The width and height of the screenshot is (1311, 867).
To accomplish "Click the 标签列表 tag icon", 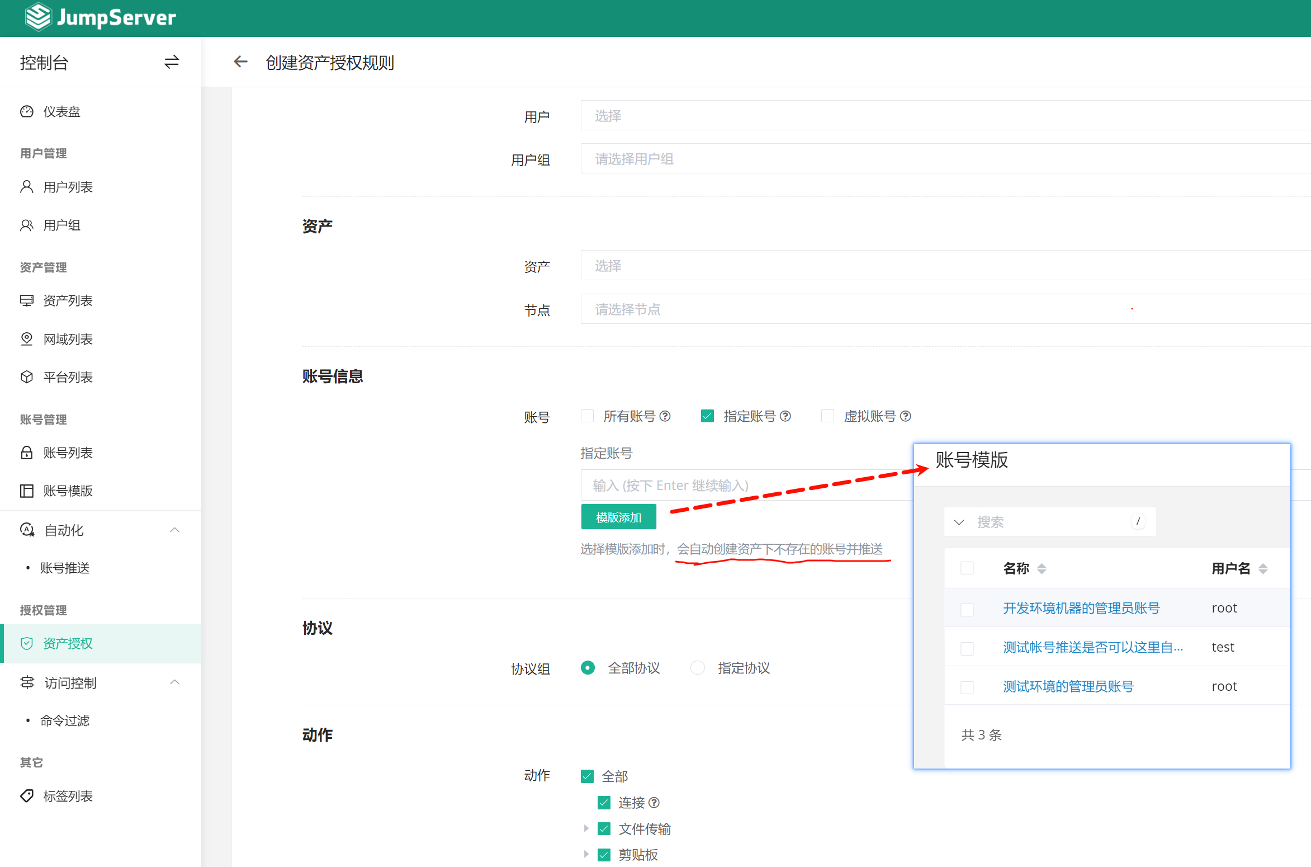I will [x=27, y=796].
